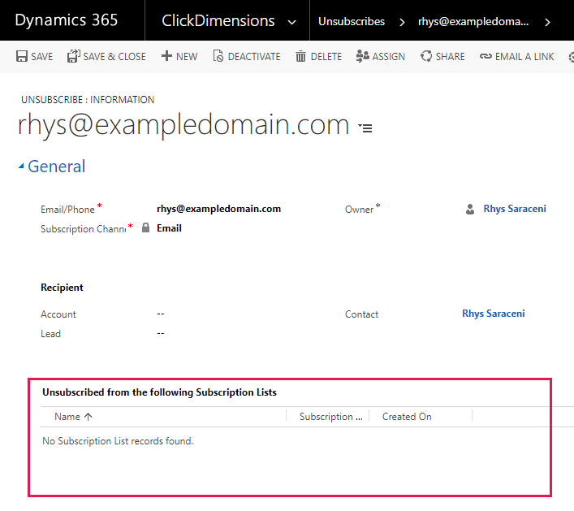The height and width of the screenshot is (511, 574).
Task: Click the Account field value dashes
Action: click(x=161, y=314)
